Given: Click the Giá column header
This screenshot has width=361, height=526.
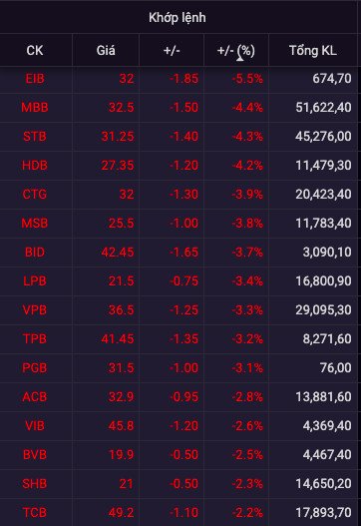Looking at the screenshot, I should click(106, 51).
